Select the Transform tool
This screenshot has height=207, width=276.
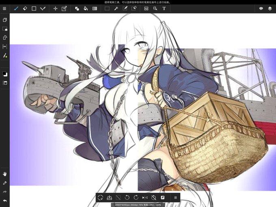pos(64,9)
